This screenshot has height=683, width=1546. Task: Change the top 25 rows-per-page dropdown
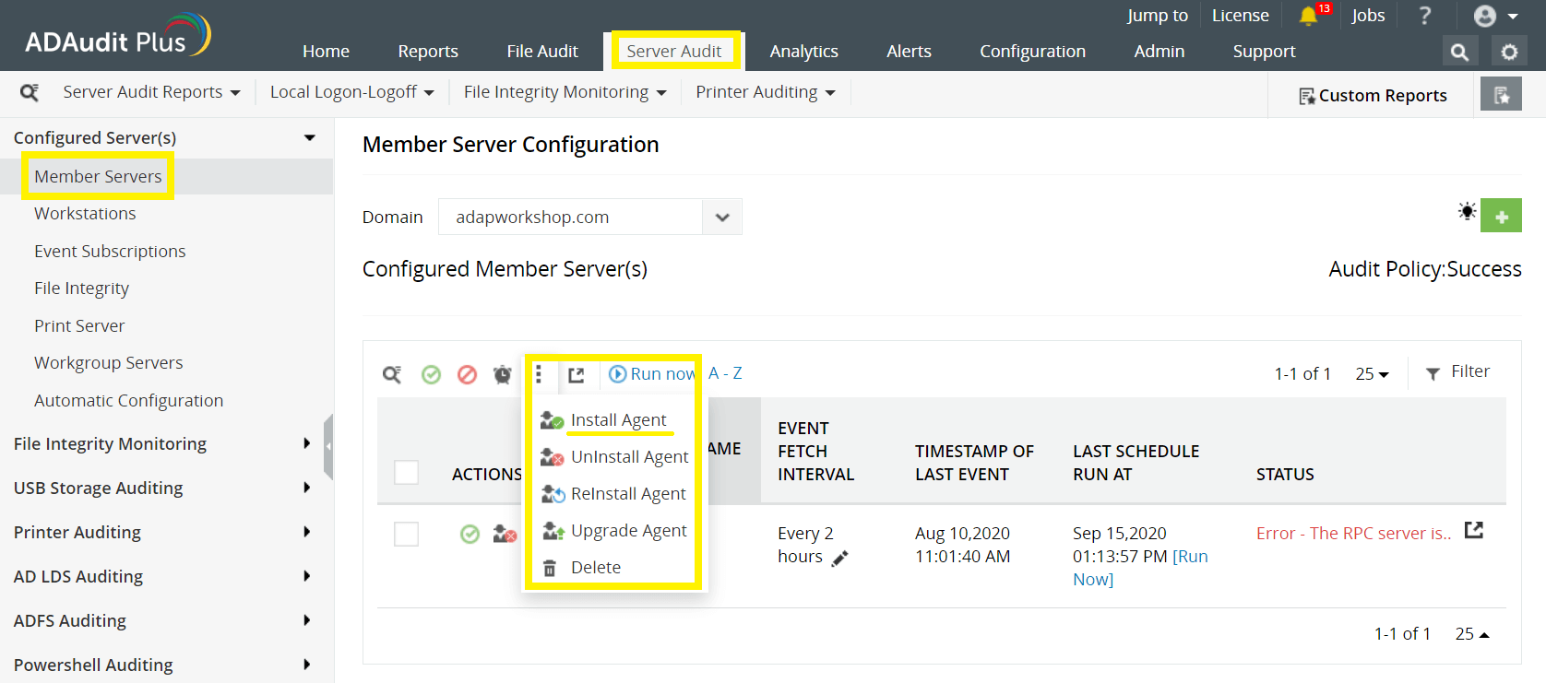tap(1372, 373)
